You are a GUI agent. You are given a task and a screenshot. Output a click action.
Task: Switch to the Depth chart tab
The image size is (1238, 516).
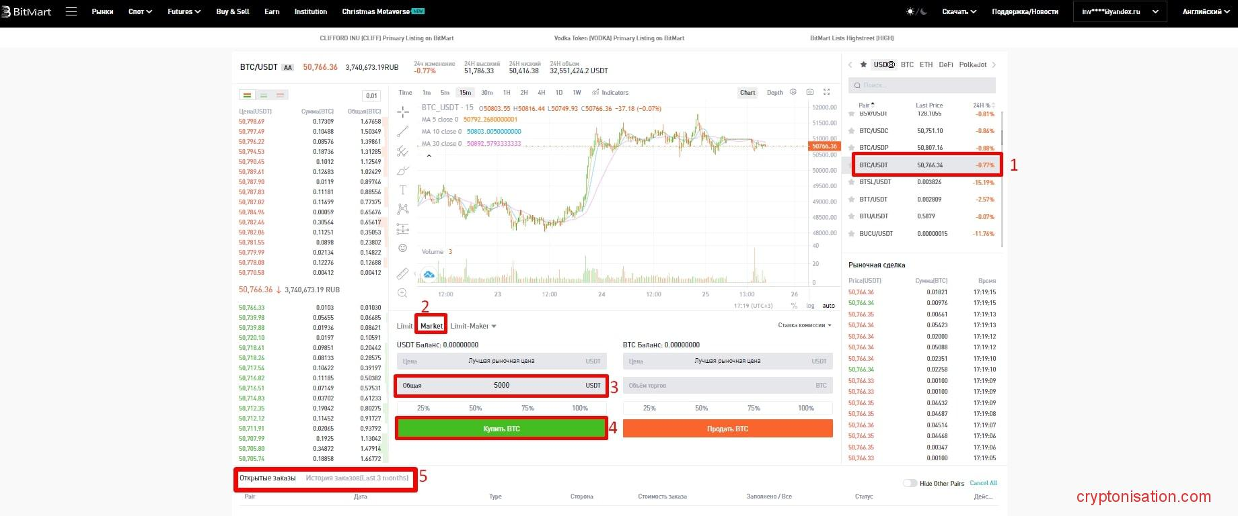[774, 93]
